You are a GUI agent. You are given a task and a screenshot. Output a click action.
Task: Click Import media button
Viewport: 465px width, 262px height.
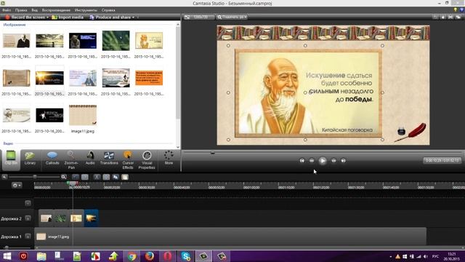(68, 17)
